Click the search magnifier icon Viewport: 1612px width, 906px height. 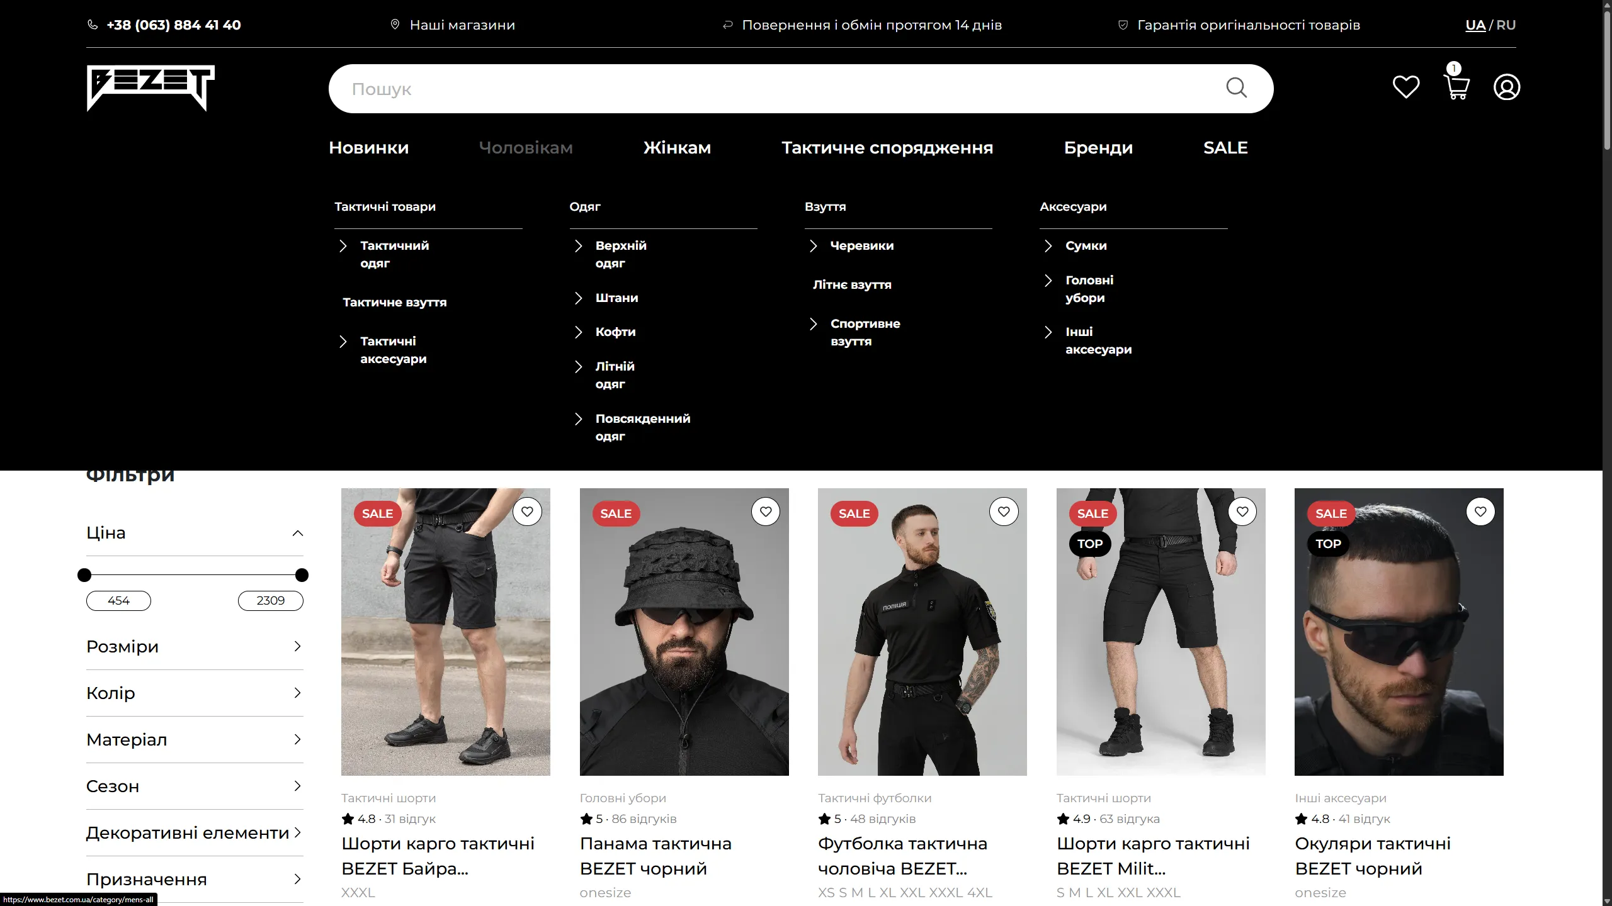tap(1236, 88)
